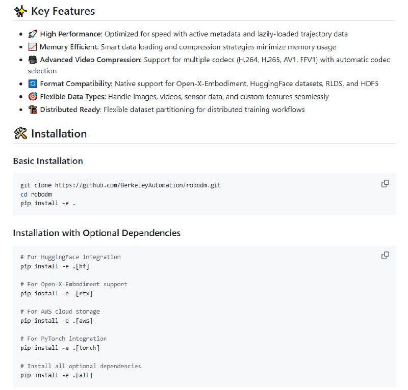Click the pip install -e .[all] line
Image resolution: width=408 pixels, height=390 pixels.
(57, 375)
